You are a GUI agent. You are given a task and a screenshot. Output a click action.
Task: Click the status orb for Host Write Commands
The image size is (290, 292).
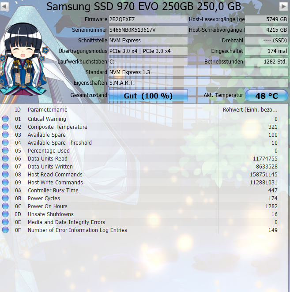[x=5, y=182]
